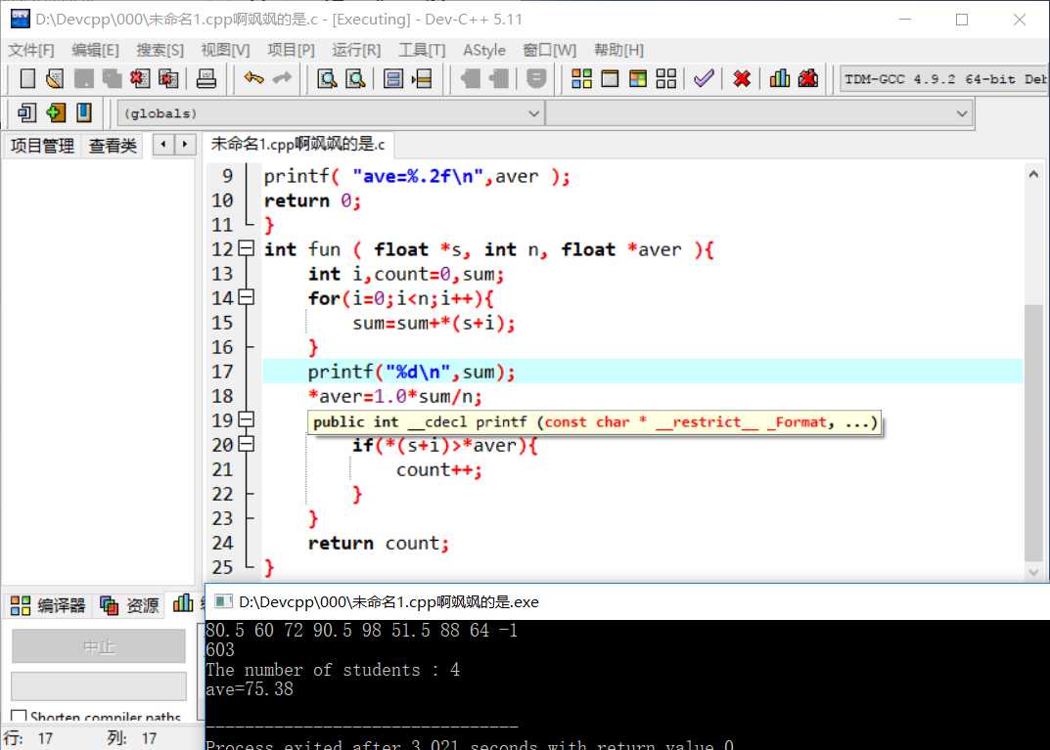The width and height of the screenshot is (1050, 750).
Task: Open the bar-chart bottom tab
Action: pos(183,604)
